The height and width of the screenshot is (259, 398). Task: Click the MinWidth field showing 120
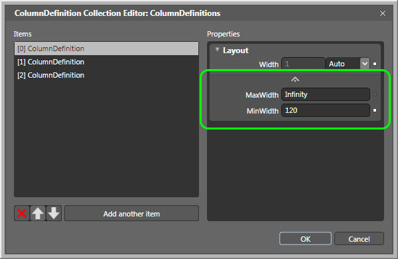coord(326,110)
